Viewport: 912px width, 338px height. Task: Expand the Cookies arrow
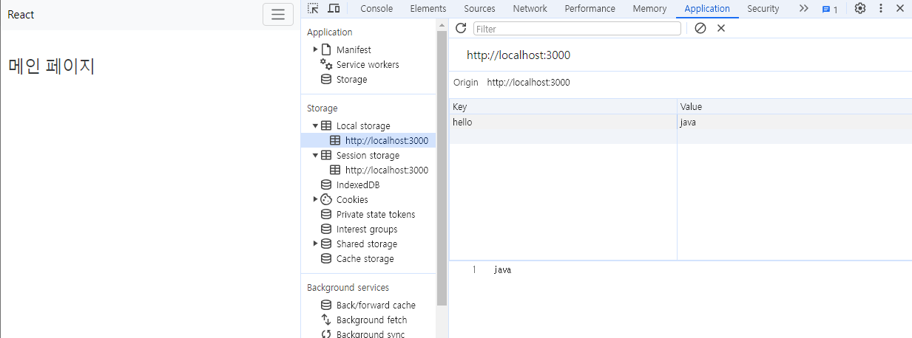(316, 199)
